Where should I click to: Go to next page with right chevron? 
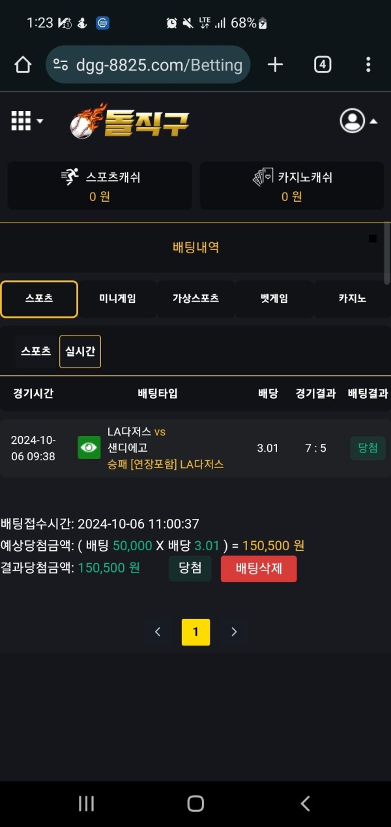click(234, 632)
